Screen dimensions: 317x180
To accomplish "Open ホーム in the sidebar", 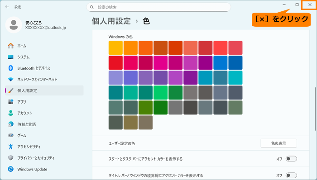I will coord(22,46).
